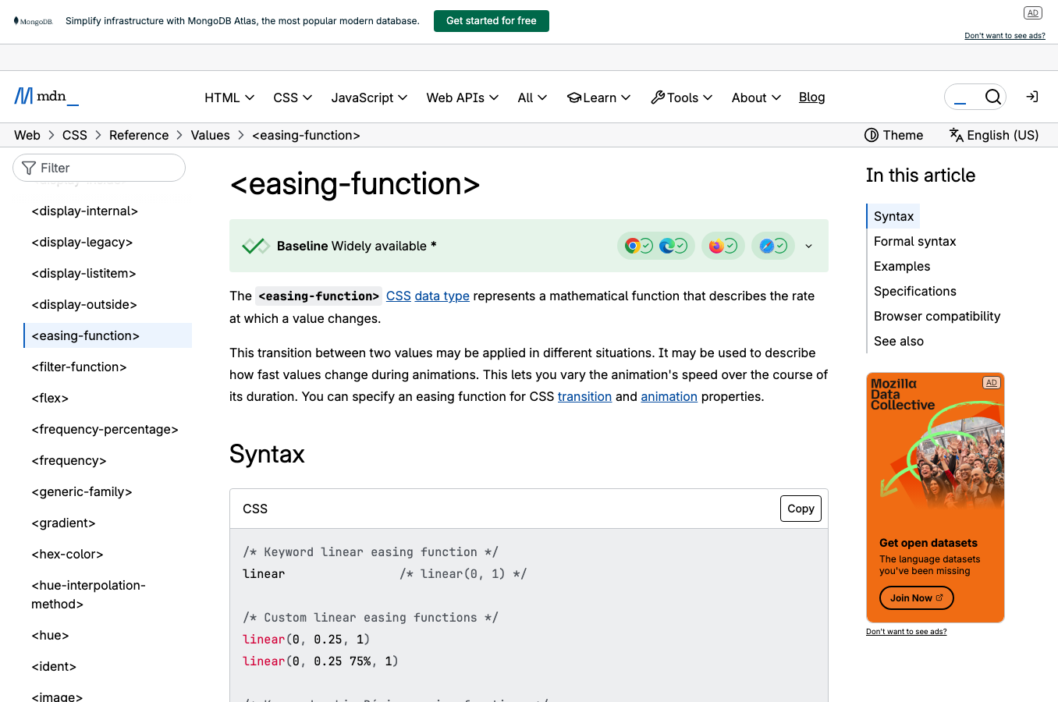The image size is (1058, 702).
Task: Expand the Baseline availability details
Action: [x=808, y=246]
